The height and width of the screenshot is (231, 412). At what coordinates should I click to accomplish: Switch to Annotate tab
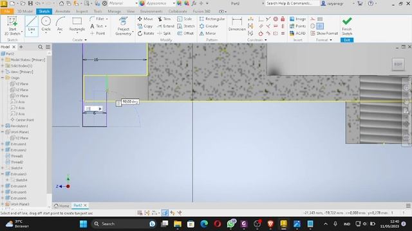coord(63,12)
